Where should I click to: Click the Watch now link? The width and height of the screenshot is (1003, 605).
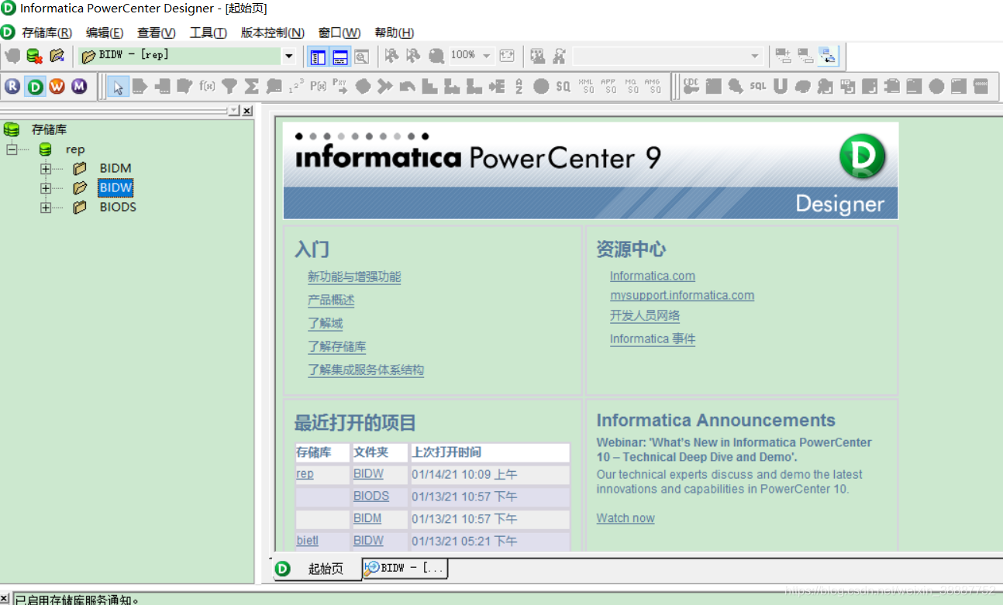click(x=626, y=518)
